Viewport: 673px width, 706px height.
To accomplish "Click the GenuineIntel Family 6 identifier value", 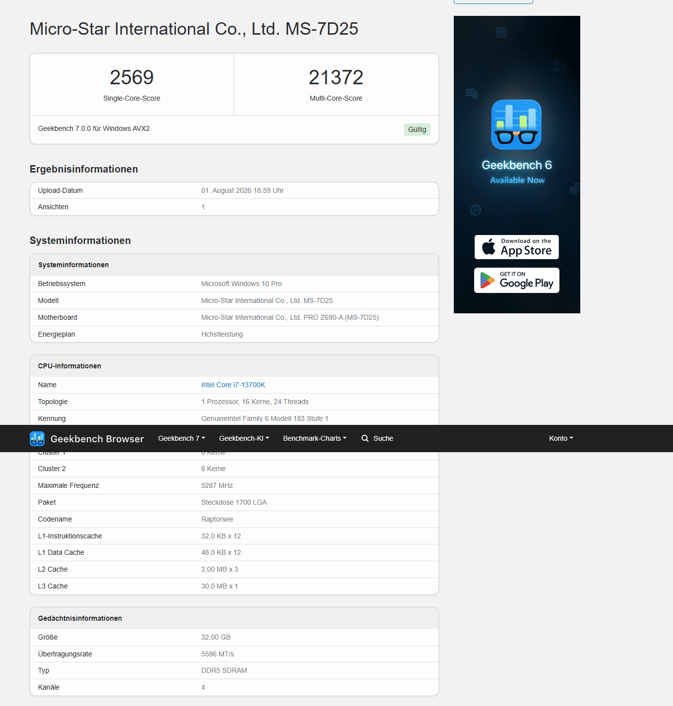I will [265, 418].
